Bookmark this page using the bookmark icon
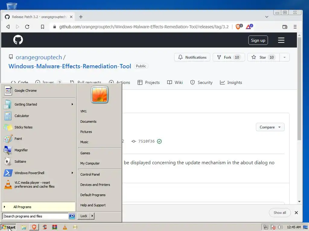This screenshot has width=309, height=231. tap(42, 27)
